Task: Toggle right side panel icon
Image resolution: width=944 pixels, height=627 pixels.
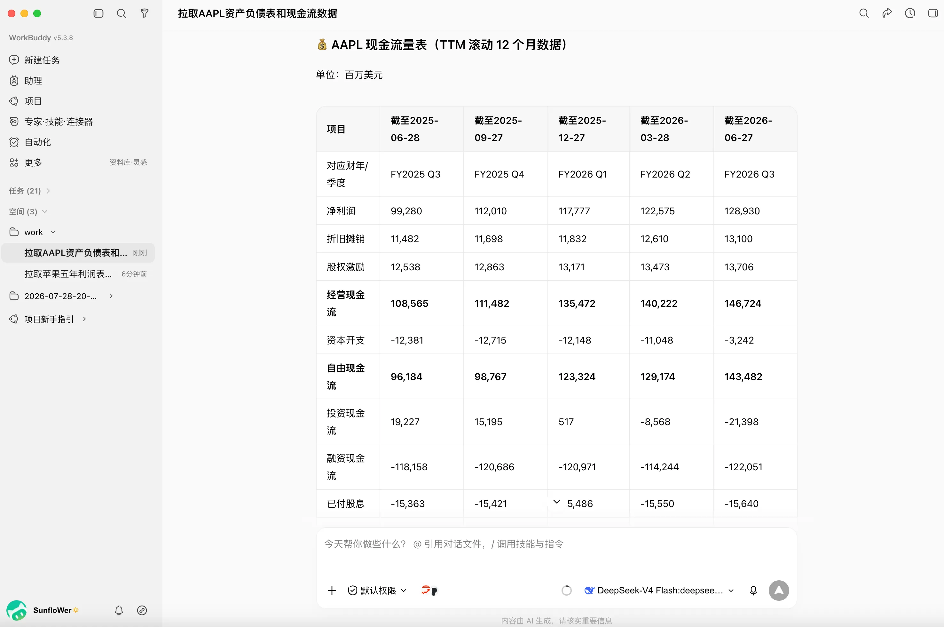Action: [x=933, y=13]
